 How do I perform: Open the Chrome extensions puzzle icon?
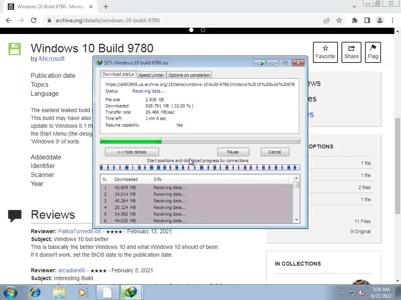355,20
